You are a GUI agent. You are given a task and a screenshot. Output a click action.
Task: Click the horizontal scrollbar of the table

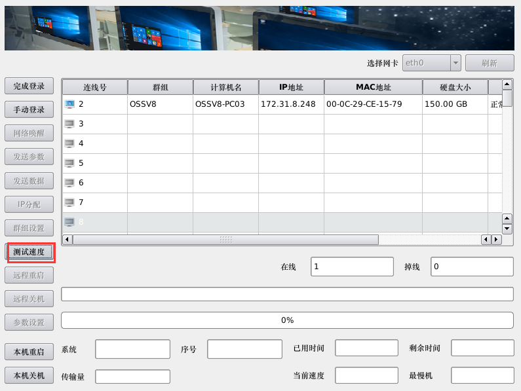pyautogui.click(x=225, y=240)
